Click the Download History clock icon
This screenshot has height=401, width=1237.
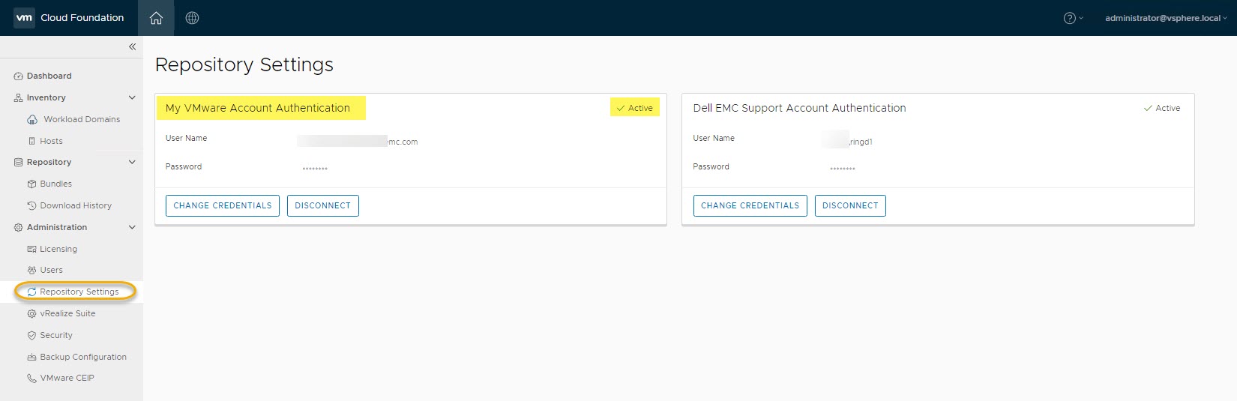coord(31,205)
